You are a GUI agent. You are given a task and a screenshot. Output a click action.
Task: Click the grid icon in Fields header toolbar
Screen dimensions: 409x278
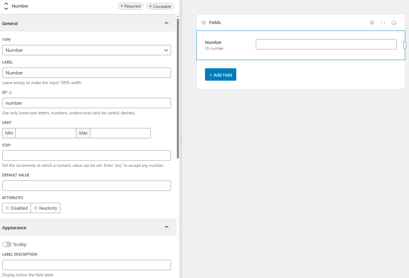(372, 23)
